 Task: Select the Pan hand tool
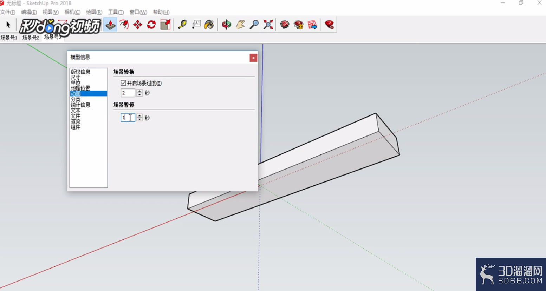coord(240,25)
